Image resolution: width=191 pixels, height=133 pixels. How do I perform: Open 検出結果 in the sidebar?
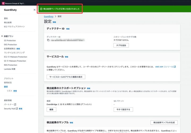tap(8, 23)
